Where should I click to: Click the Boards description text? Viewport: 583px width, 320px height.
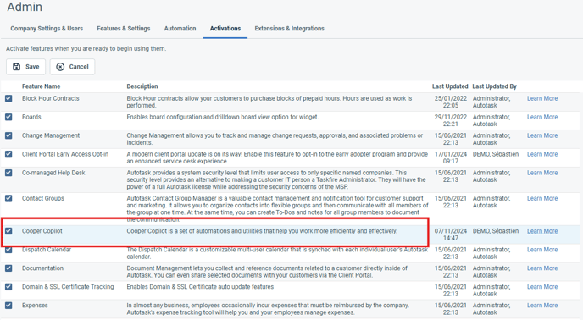coord(222,117)
